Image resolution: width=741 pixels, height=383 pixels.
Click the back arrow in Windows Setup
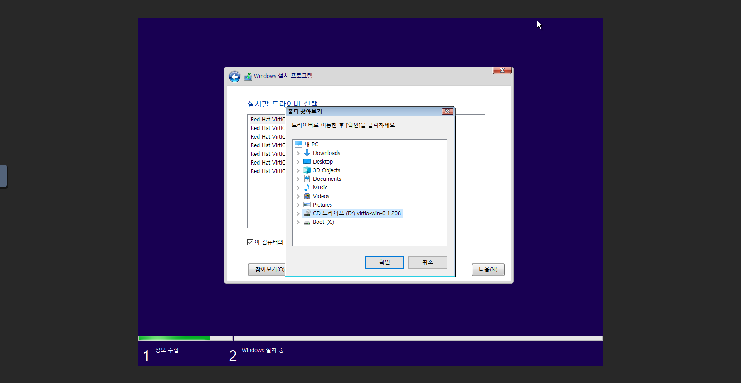[234, 77]
